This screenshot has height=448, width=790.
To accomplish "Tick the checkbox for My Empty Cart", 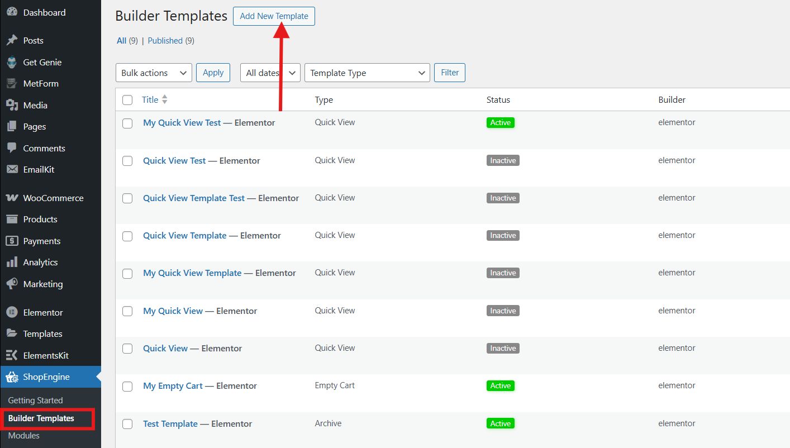I will 127,387.
